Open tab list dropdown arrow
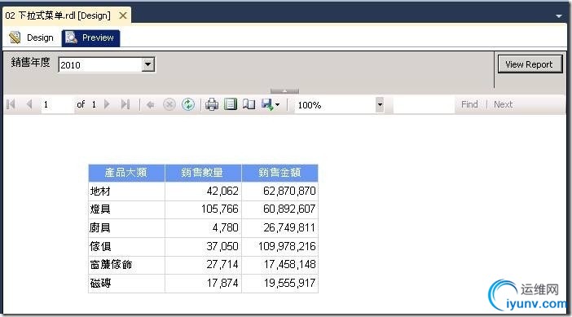Image resolution: width=572 pixels, height=317 pixels. (558, 16)
